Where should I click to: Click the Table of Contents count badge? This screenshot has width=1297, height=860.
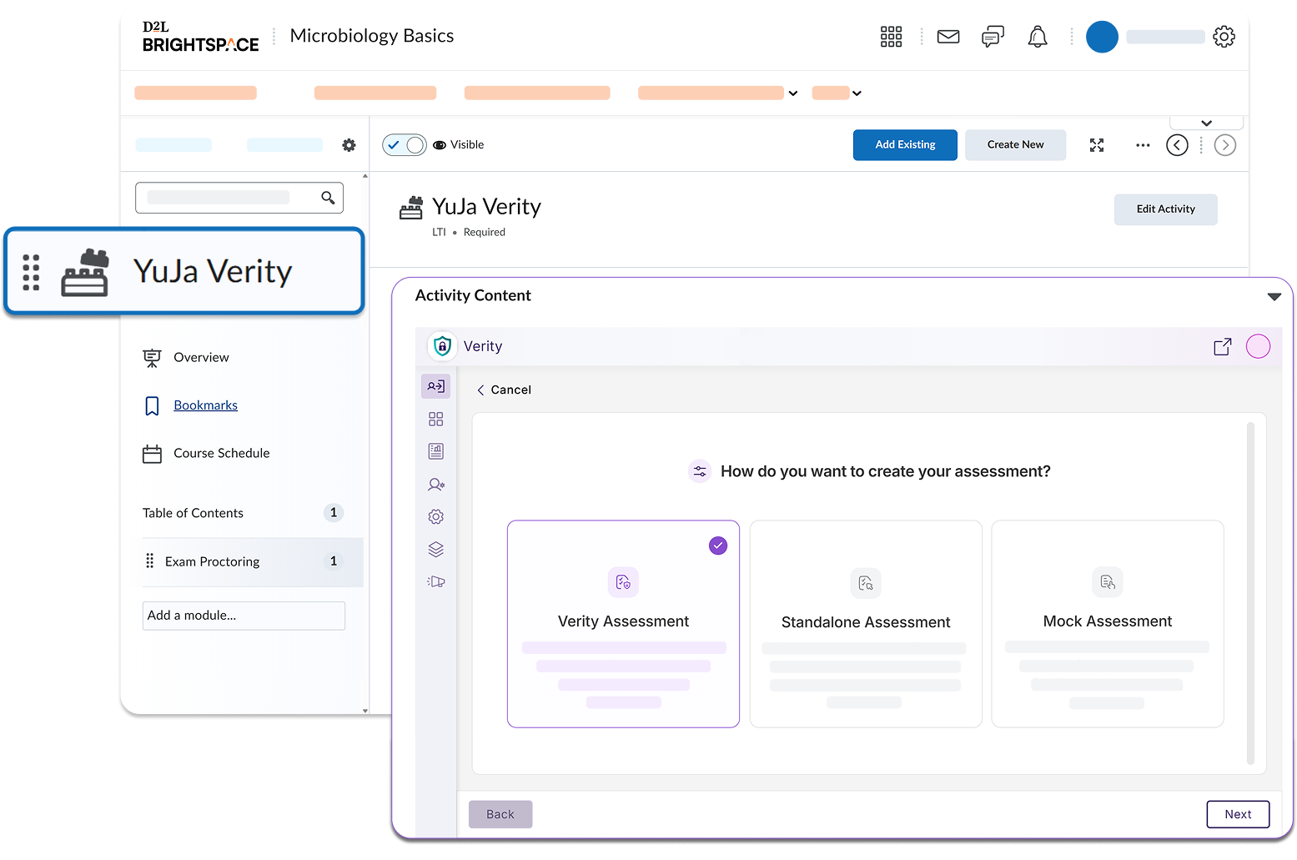(x=334, y=513)
